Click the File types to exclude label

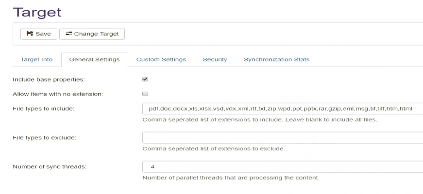44,138
